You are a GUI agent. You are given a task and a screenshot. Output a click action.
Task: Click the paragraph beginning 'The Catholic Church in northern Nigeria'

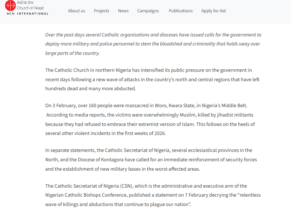(x=152, y=79)
